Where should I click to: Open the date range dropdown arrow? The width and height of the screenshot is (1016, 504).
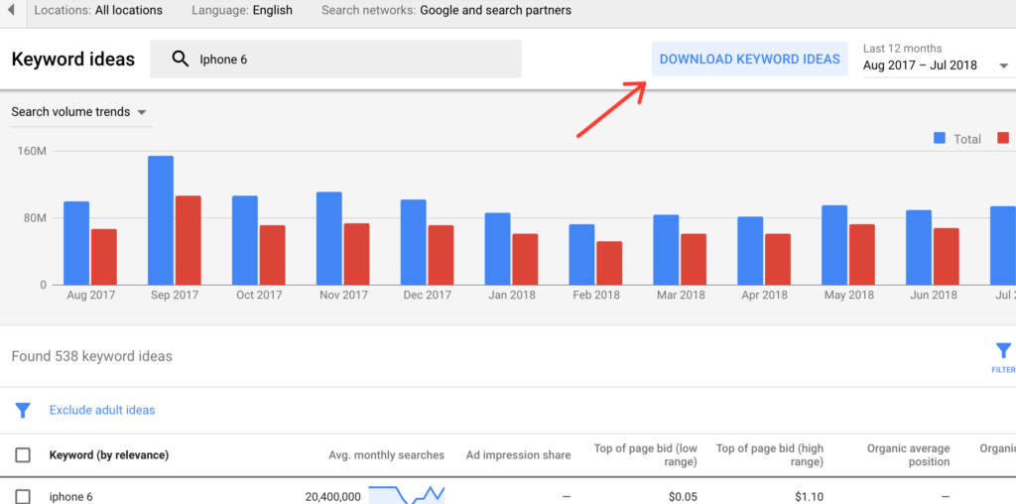click(1004, 65)
